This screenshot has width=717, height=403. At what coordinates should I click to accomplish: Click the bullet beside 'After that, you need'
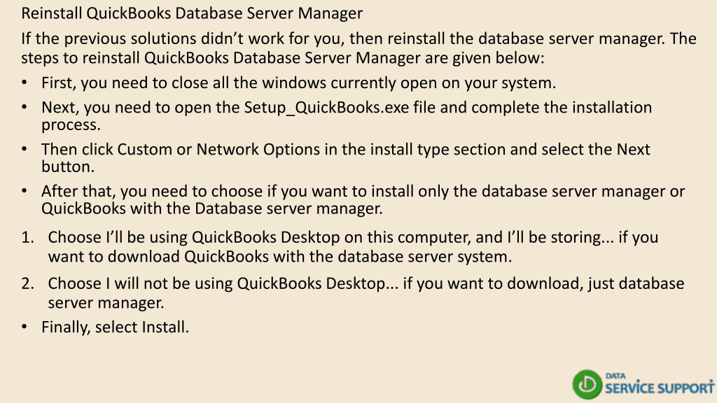tap(25, 191)
